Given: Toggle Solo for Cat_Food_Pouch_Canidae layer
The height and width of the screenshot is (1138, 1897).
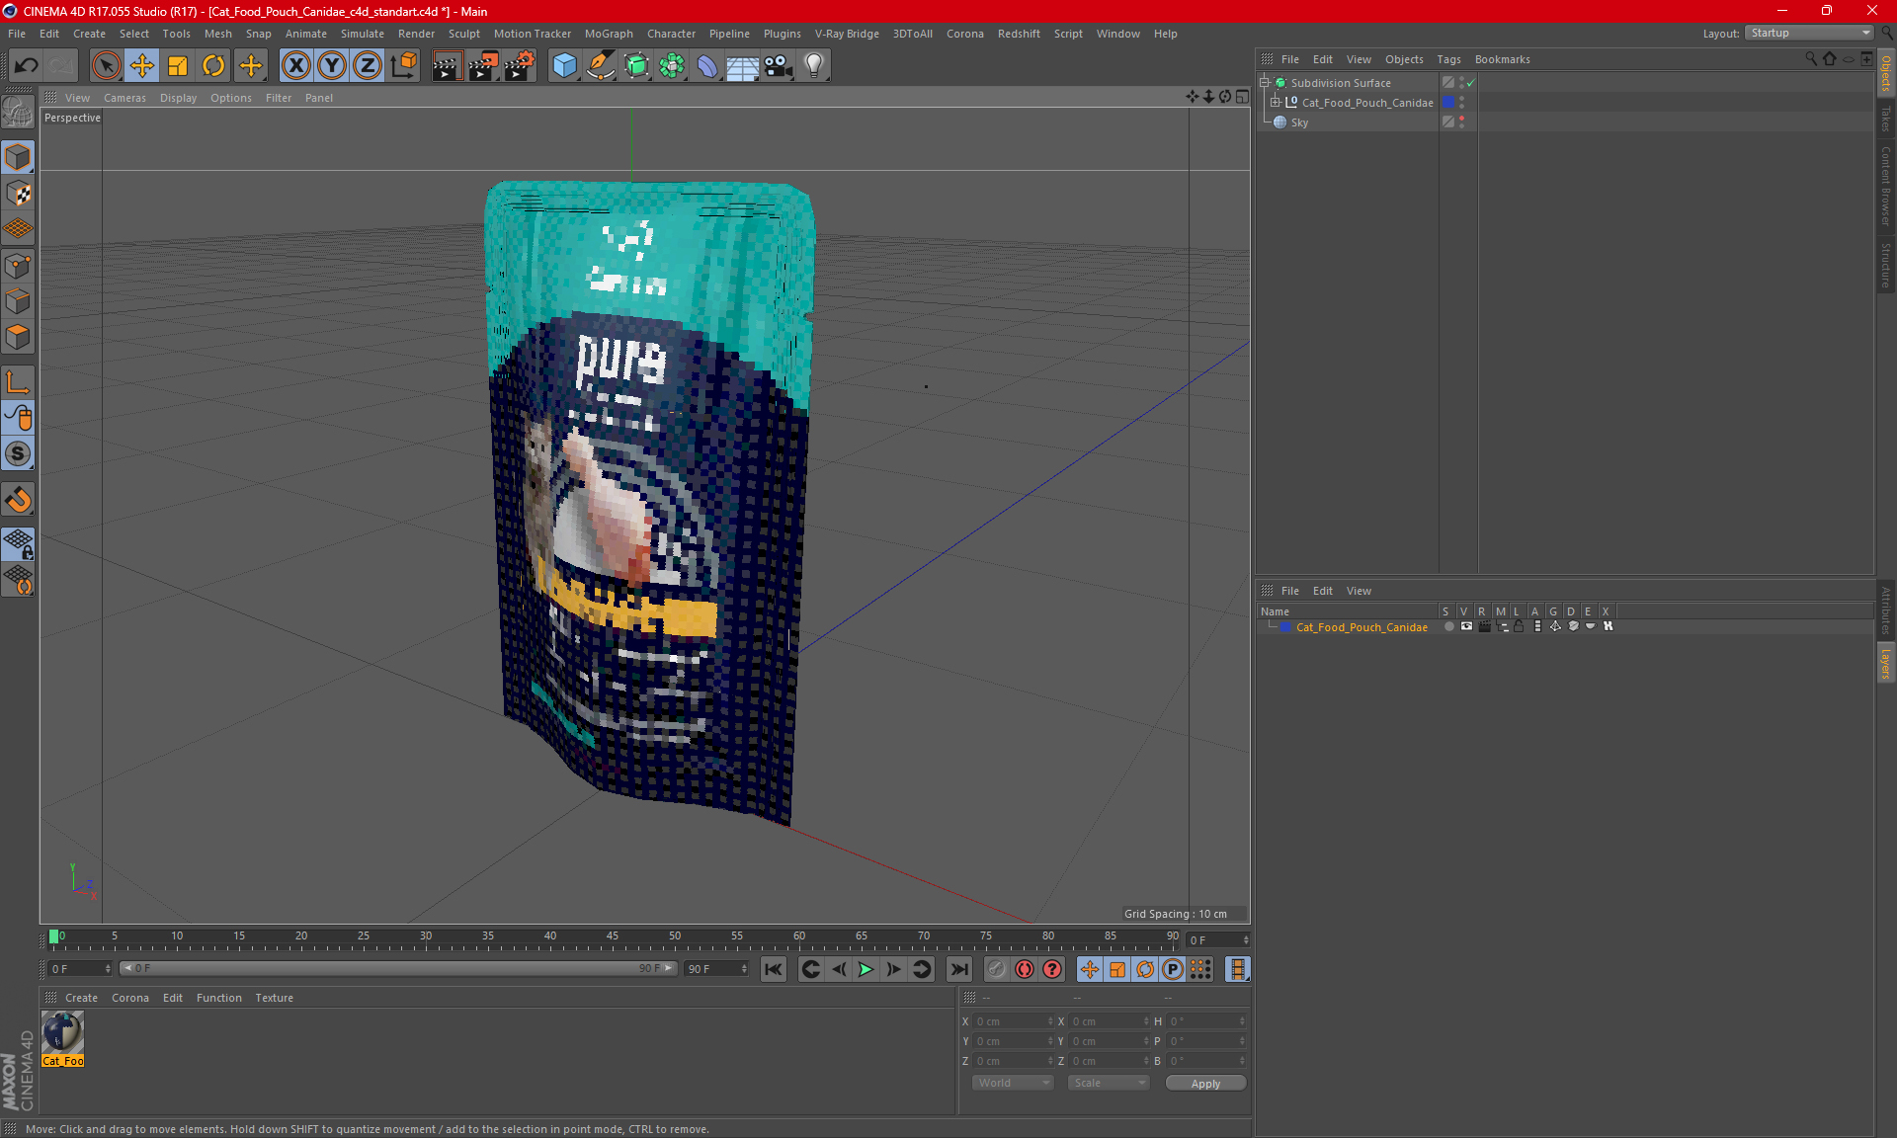Looking at the screenshot, I should 1448,626.
